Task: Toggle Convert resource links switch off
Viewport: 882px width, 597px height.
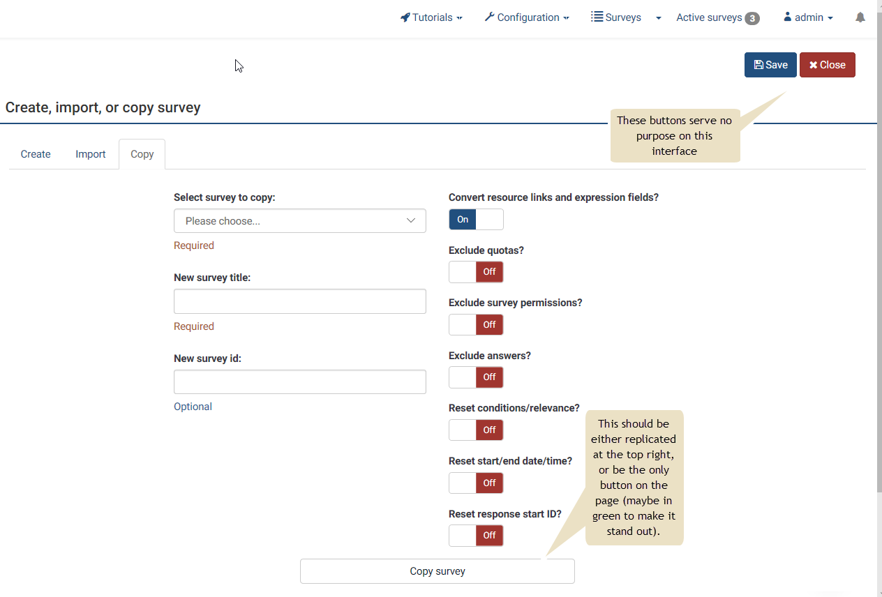Action: click(x=476, y=220)
